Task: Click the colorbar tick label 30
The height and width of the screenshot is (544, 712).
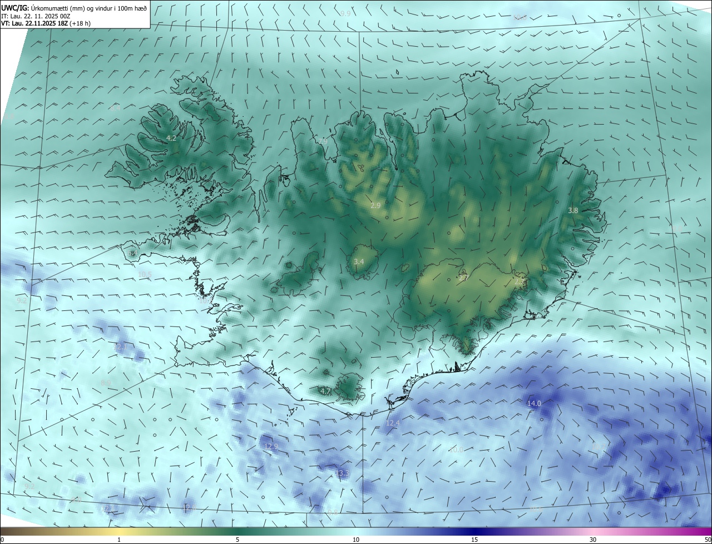Action: (593, 540)
